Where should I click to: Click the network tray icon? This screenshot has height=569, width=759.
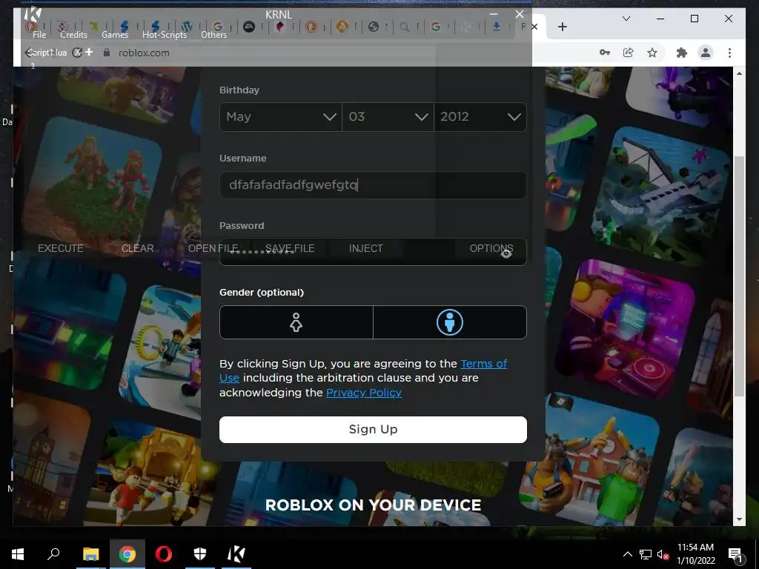click(646, 554)
